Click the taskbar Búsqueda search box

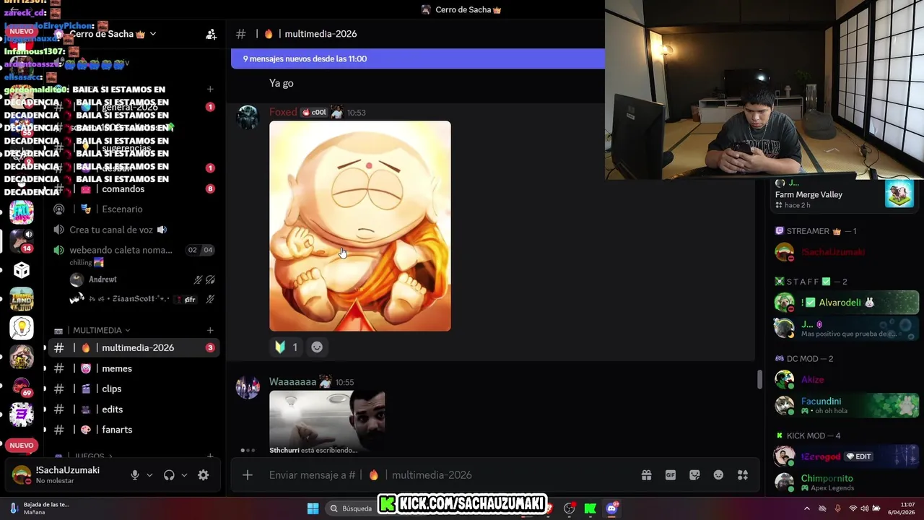pos(351,508)
